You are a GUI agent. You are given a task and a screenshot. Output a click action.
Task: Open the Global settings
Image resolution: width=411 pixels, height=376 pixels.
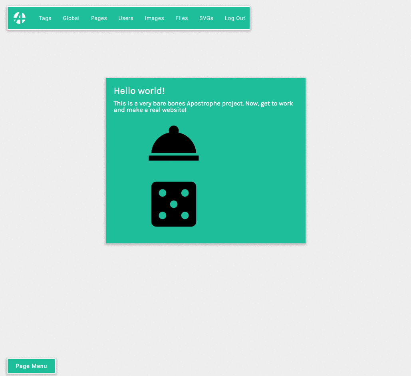pos(71,18)
